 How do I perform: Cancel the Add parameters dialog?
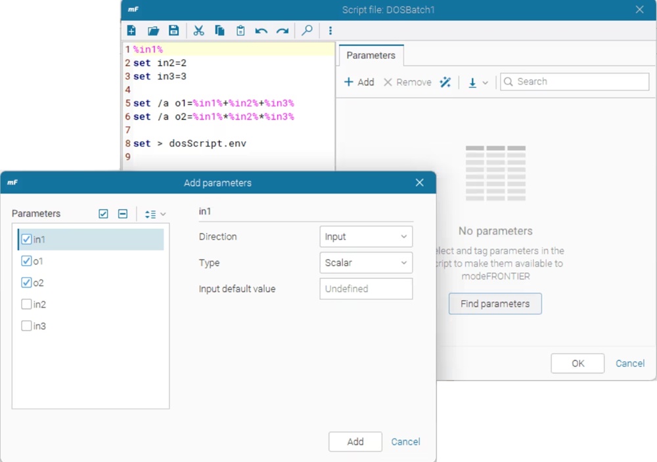pyautogui.click(x=405, y=442)
